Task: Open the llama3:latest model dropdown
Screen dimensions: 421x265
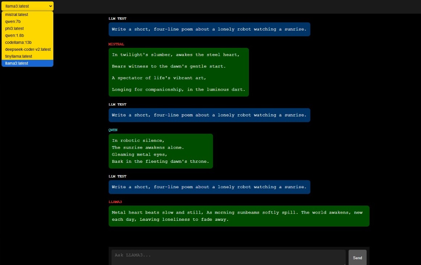Action: pos(28,6)
